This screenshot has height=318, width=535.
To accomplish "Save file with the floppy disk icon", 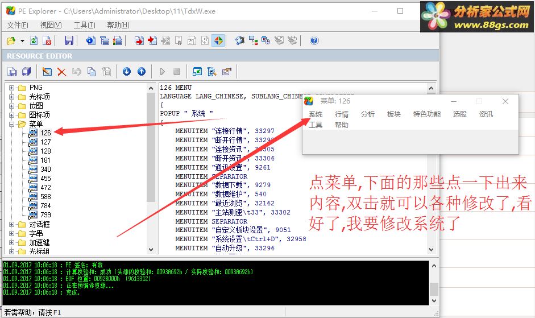I will (69, 40).
